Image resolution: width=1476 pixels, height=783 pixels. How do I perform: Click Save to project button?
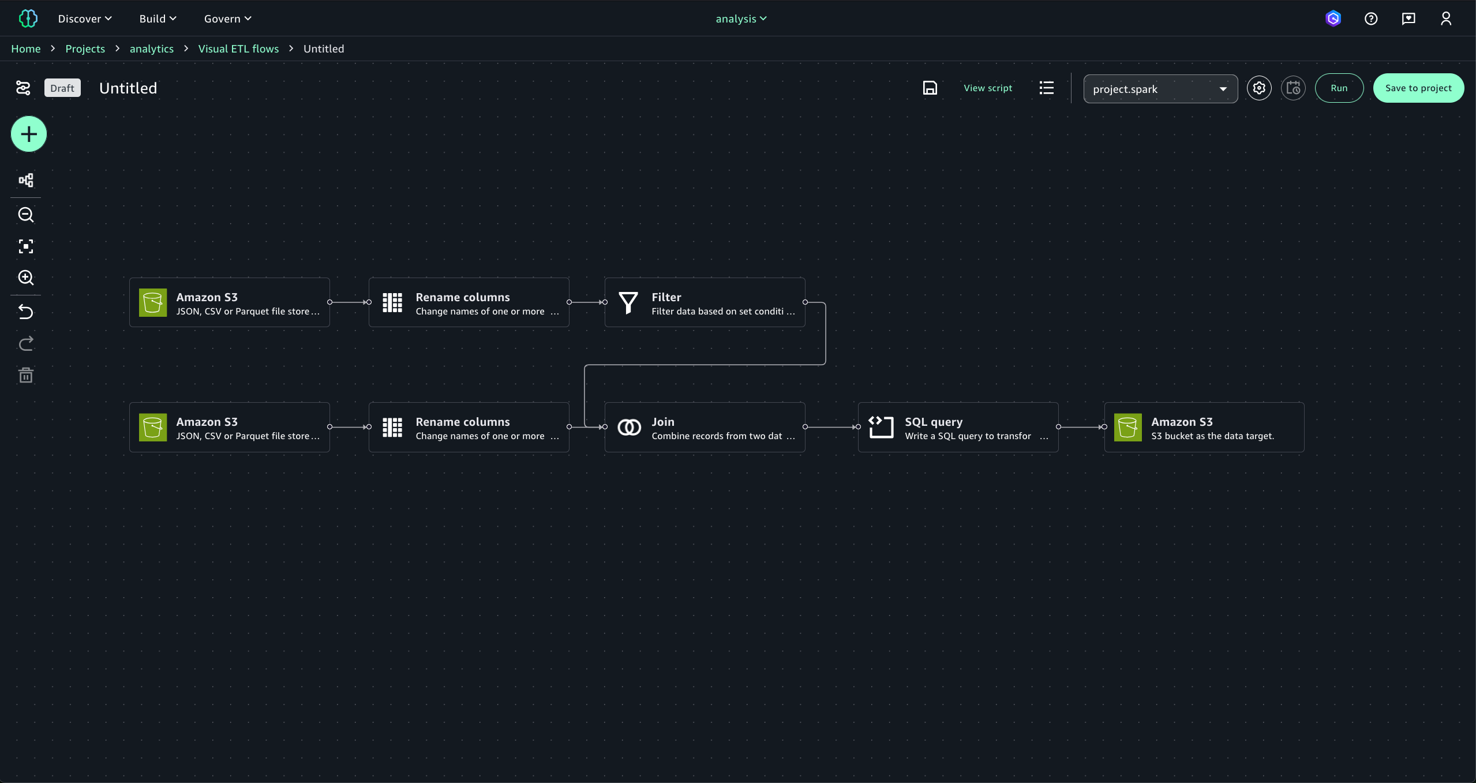(x=1418, y=88)
